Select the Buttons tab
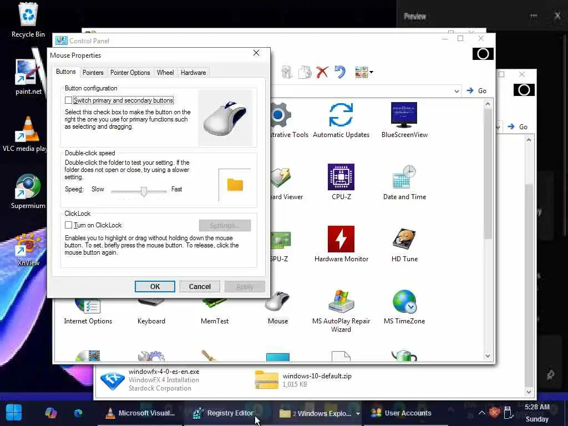Image resolution: width=568 pixels, height=426 pixels. coord(65,72)
